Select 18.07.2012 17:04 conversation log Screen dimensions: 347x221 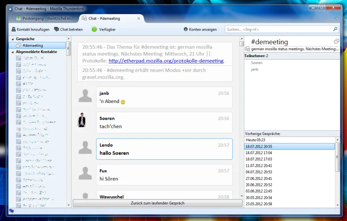click(x=290, y=153)
